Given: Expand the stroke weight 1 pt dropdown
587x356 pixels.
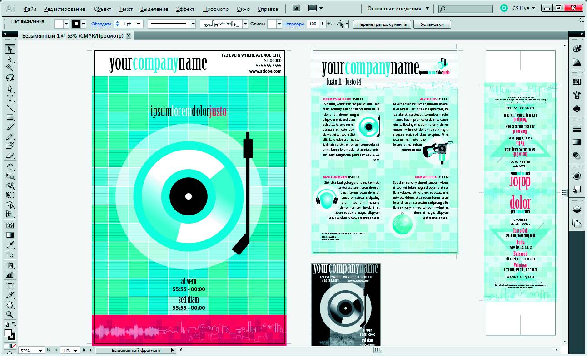Looking at the screenshot, I should (139, 24).
